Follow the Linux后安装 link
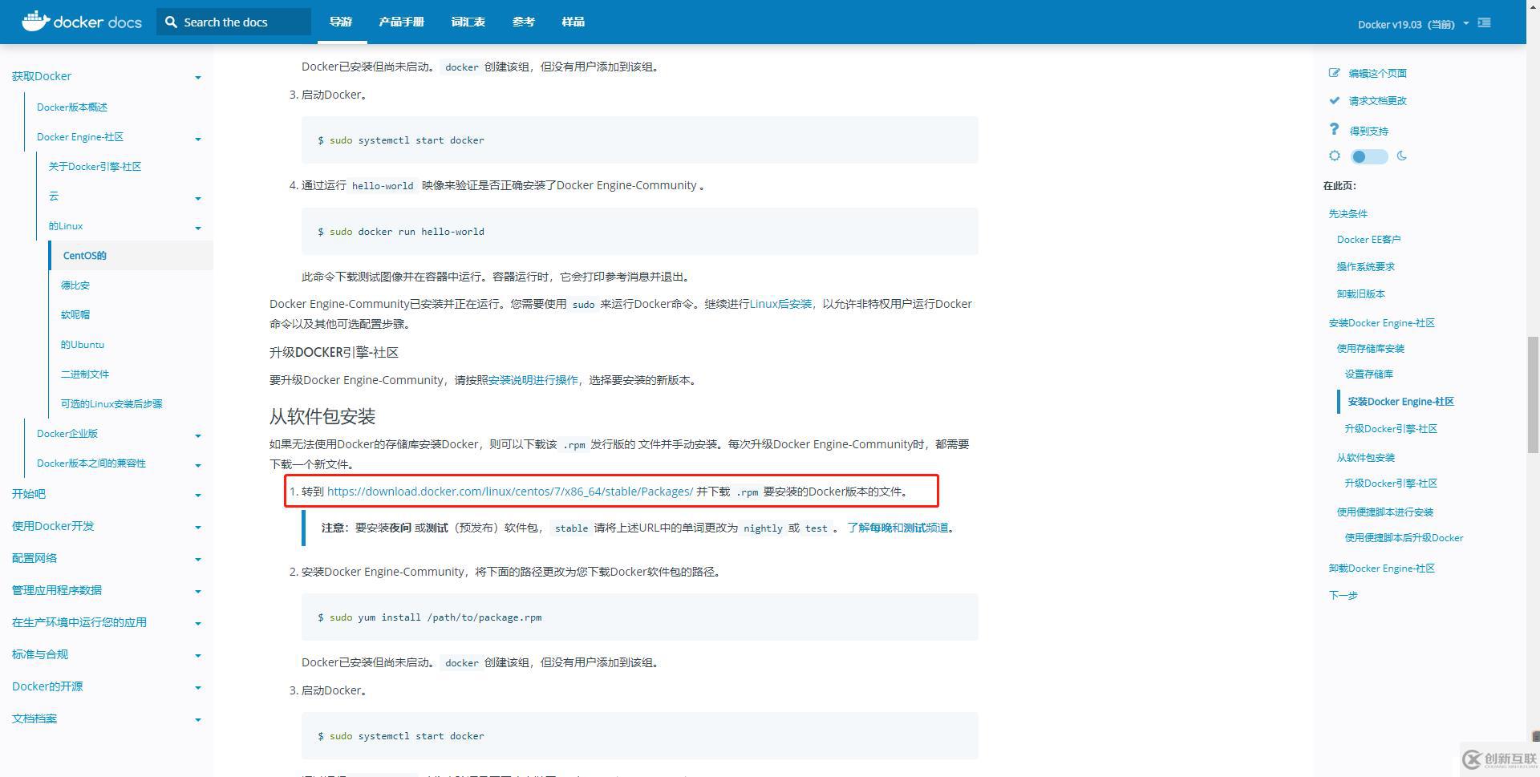 point(780,304)
